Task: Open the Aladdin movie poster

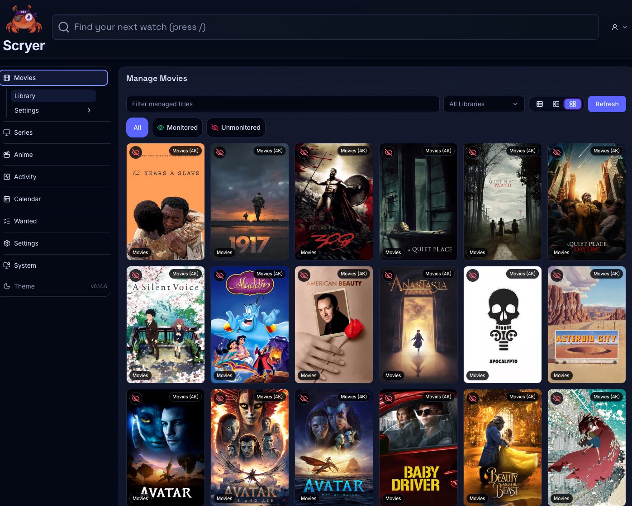Action: point(250,325)
